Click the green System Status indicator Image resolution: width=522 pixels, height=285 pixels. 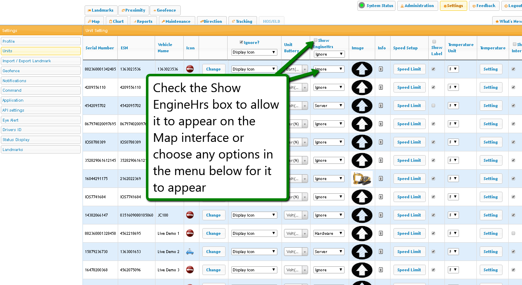coord(362,6)
